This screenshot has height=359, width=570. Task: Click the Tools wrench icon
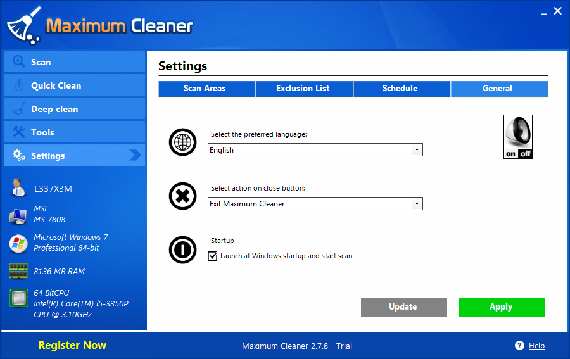tap(18, 132)
